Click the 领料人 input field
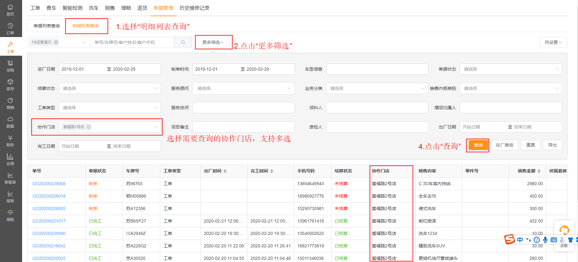The image size is (578, 262). (377, 108)
